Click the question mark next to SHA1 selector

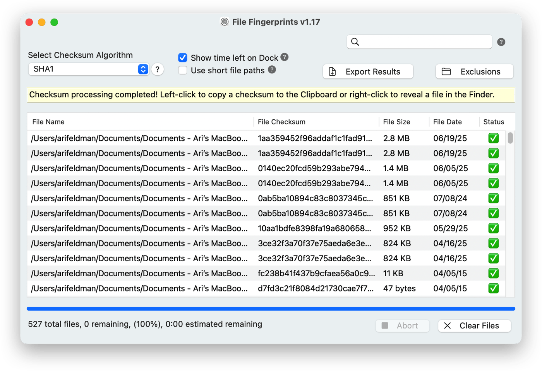click(157, 69)
